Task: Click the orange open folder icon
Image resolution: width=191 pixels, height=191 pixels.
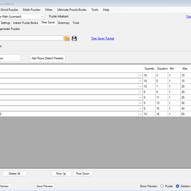Action: [x=67, y=39]
